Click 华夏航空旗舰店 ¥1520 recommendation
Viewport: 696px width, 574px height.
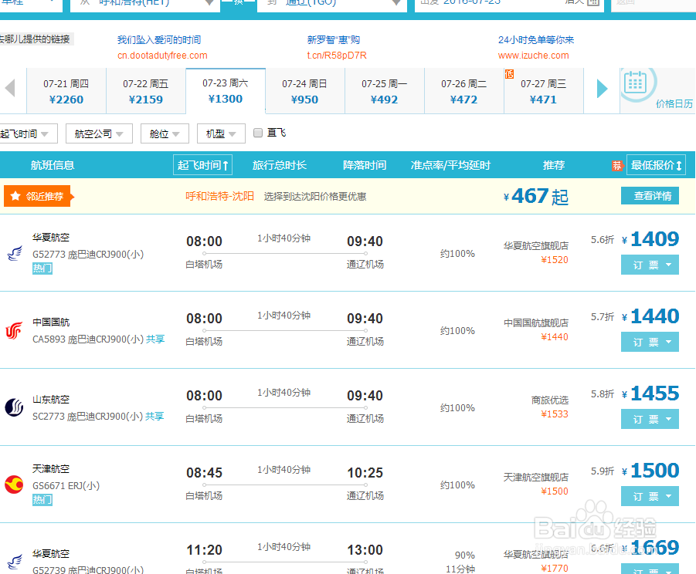pos(536,252)
